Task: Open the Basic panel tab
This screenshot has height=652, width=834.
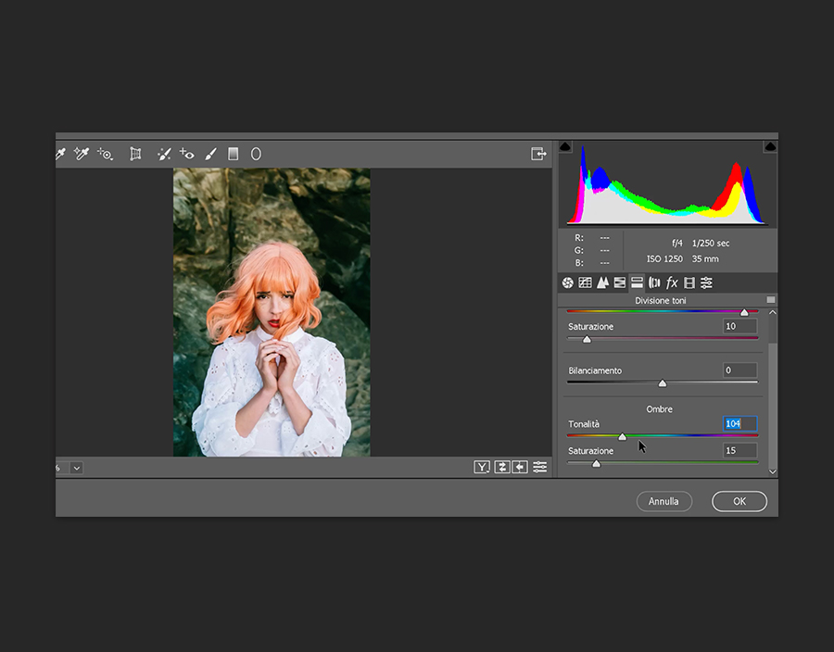Action: coord(567,282)
